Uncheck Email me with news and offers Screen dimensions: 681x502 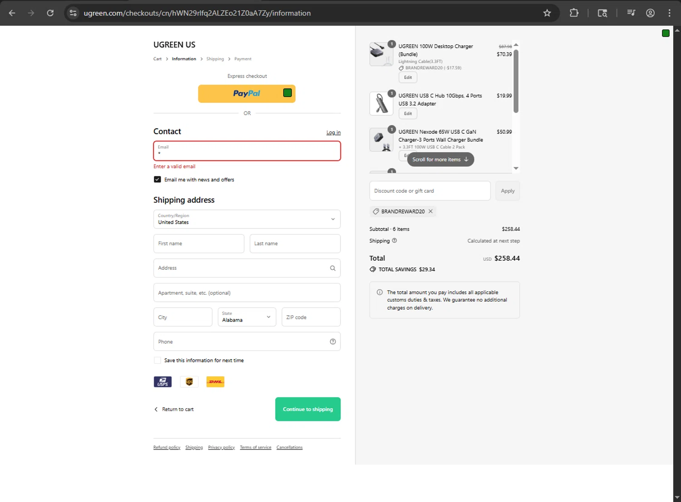point(158,180)
